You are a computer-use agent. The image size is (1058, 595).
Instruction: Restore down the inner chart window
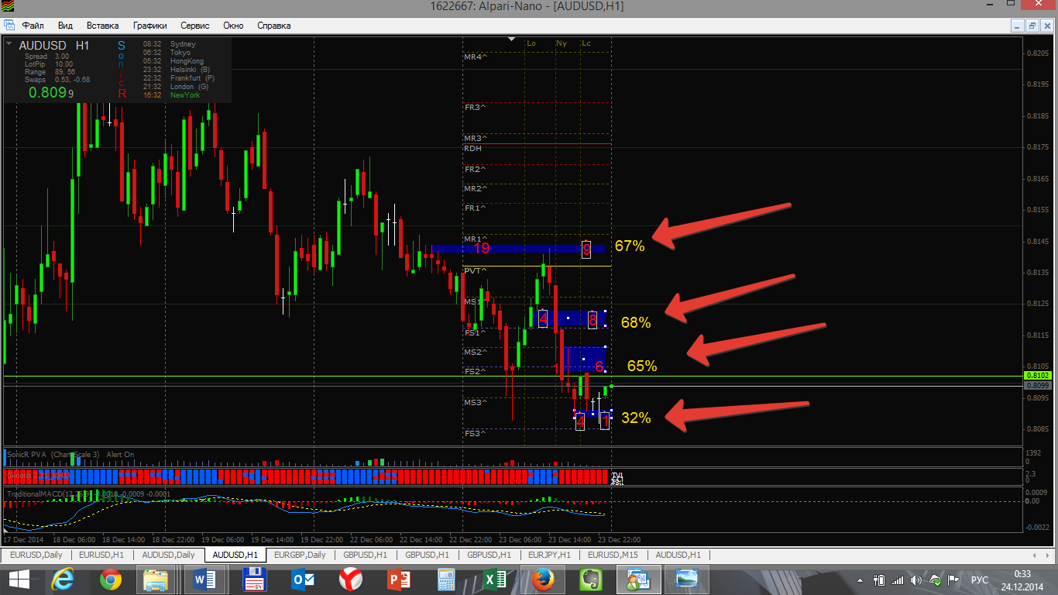coord(1032,26)
